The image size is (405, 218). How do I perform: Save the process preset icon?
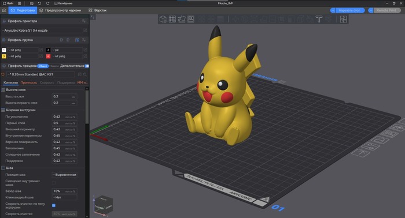(x=80, y=74)
